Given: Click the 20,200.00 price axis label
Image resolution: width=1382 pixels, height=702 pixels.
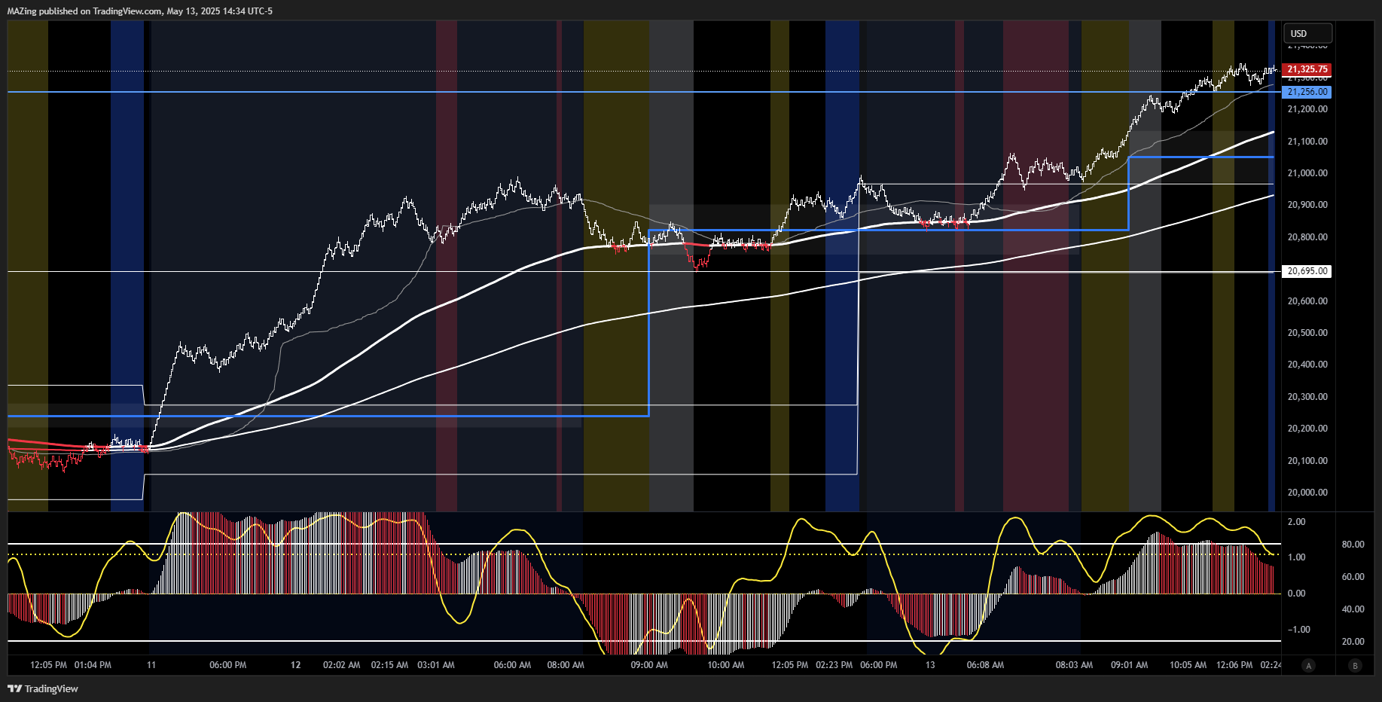Looking at the screenshot, I should (1307, 429).
